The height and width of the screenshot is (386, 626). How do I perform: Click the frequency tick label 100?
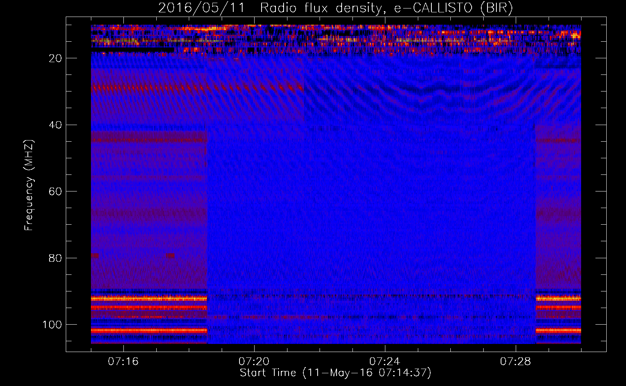pos(52,324)
